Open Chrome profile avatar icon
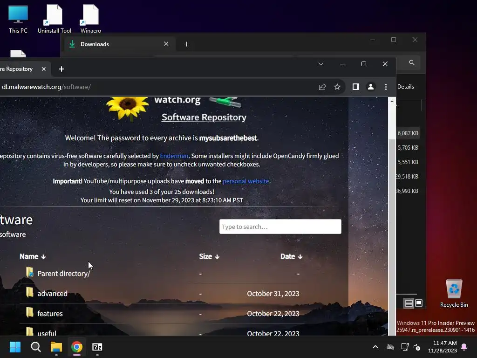 click(370, 87)
